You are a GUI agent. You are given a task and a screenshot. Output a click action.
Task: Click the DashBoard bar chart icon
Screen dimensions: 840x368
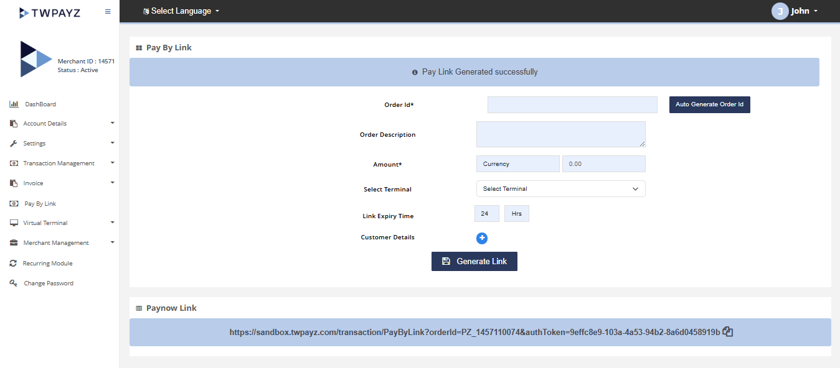(x=14, y=104)
